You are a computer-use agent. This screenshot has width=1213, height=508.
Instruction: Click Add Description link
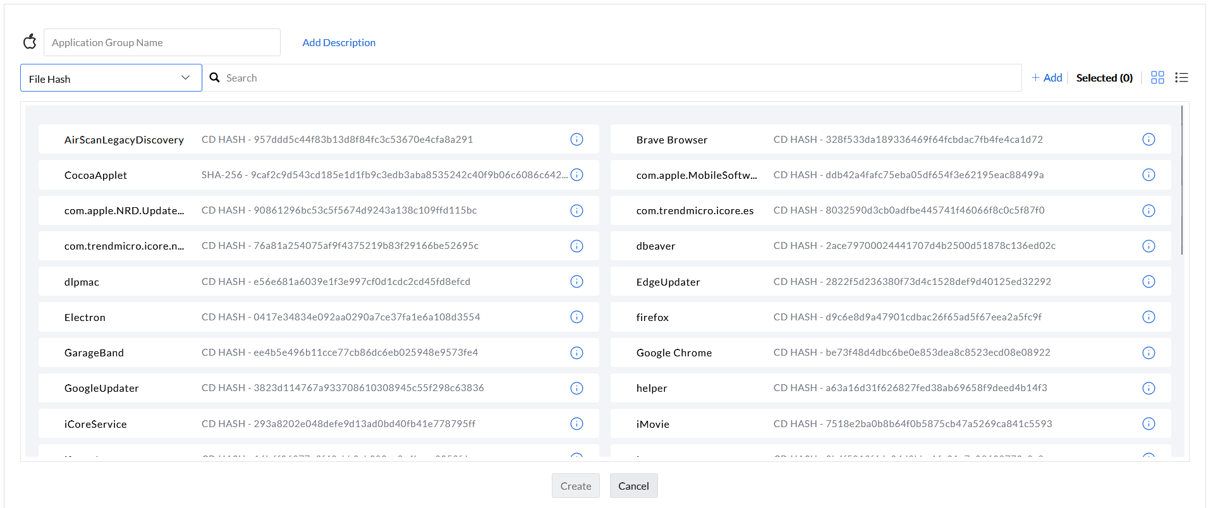[x=339, y=42]
